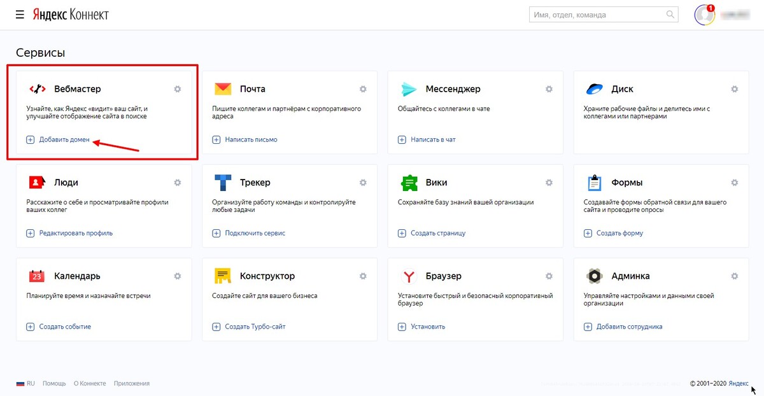Open the Мессенджер service title
Viewport: 764px width, 396px height.
point(453,89)
